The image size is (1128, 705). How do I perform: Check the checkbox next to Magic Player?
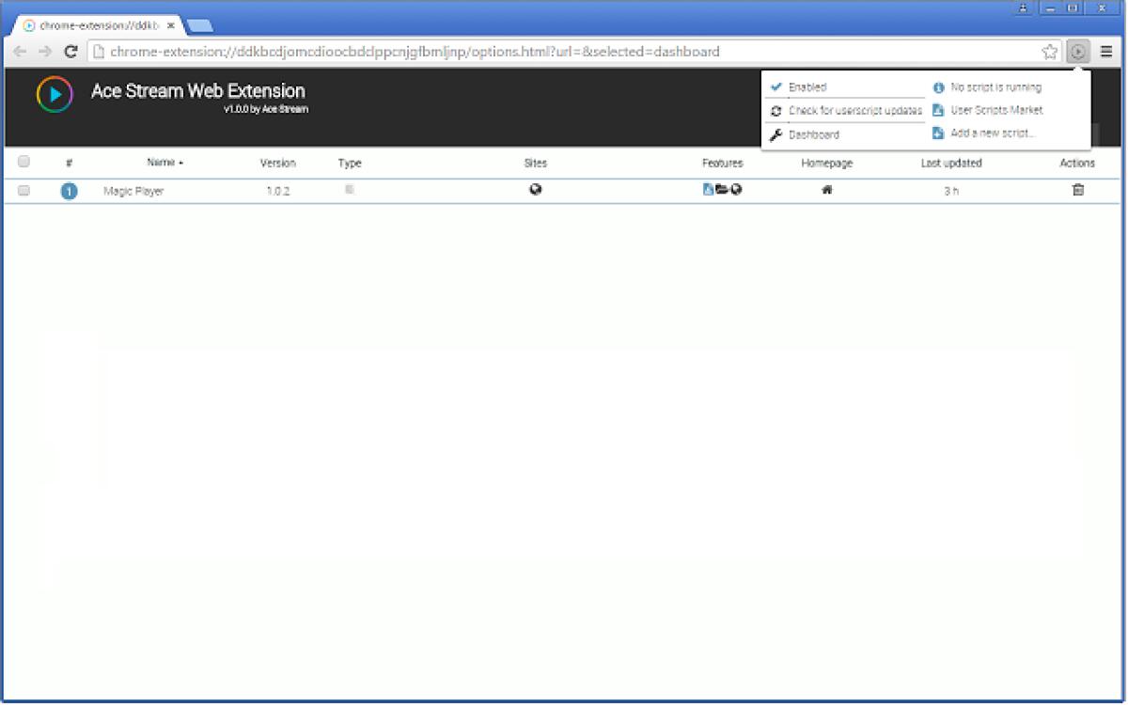click(23, 191)
